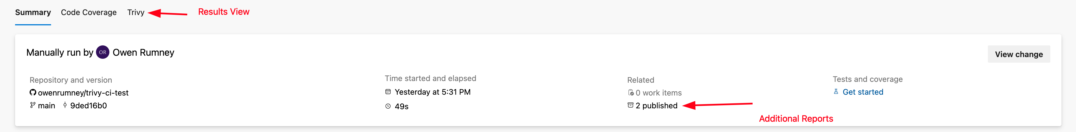This screenshot has width=1076, height=132.
Task: Switch to the Code Coverage tab
Action: coord(88,13)
